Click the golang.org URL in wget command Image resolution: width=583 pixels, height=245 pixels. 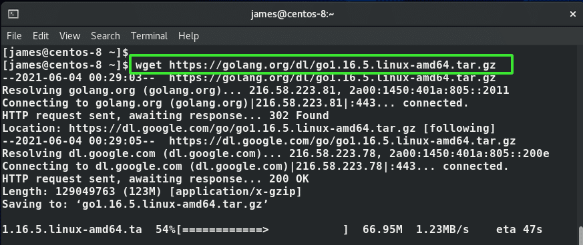click(x=333, y=65)
